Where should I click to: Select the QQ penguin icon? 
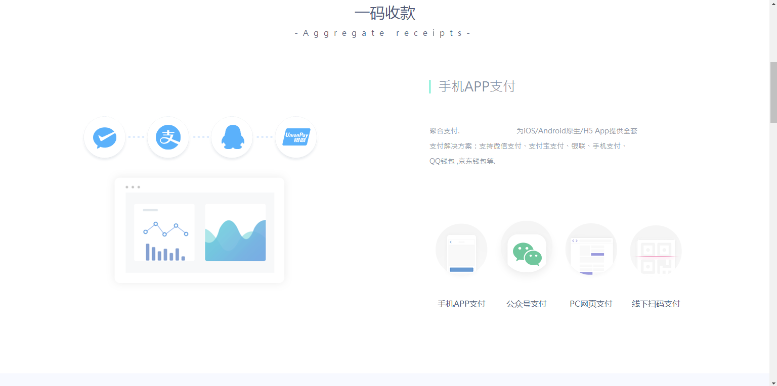232,137
